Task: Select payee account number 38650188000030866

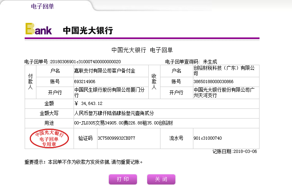Action: 213,82
